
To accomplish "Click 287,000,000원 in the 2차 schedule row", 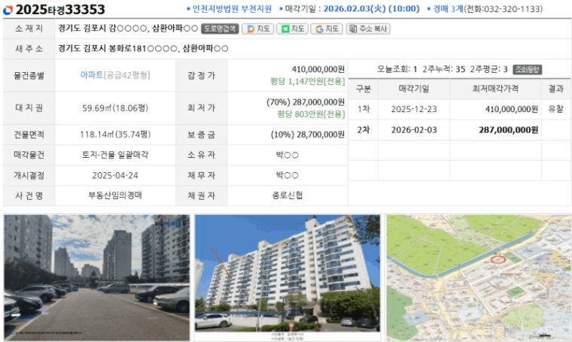I will click(509, 130).
